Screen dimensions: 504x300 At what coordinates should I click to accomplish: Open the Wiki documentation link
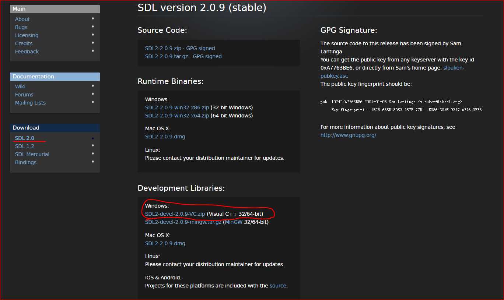tap(20, 87)
